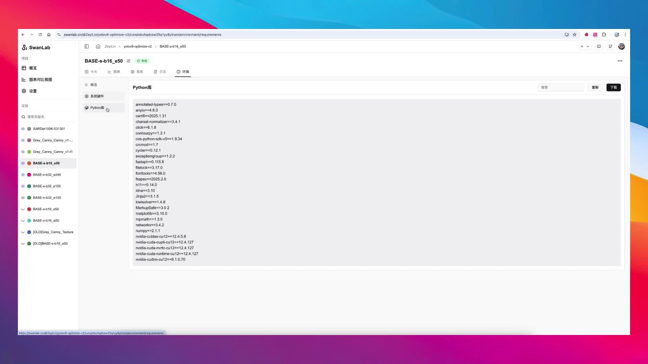Click the 复制 copy button
648x364 pixels.
[x=595, y=87]
